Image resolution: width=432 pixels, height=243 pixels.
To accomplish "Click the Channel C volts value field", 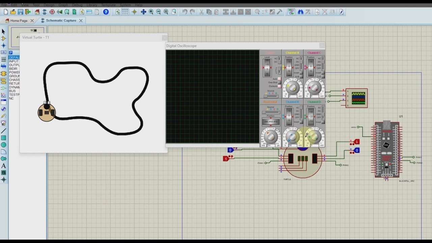I will tap(315, 96).
